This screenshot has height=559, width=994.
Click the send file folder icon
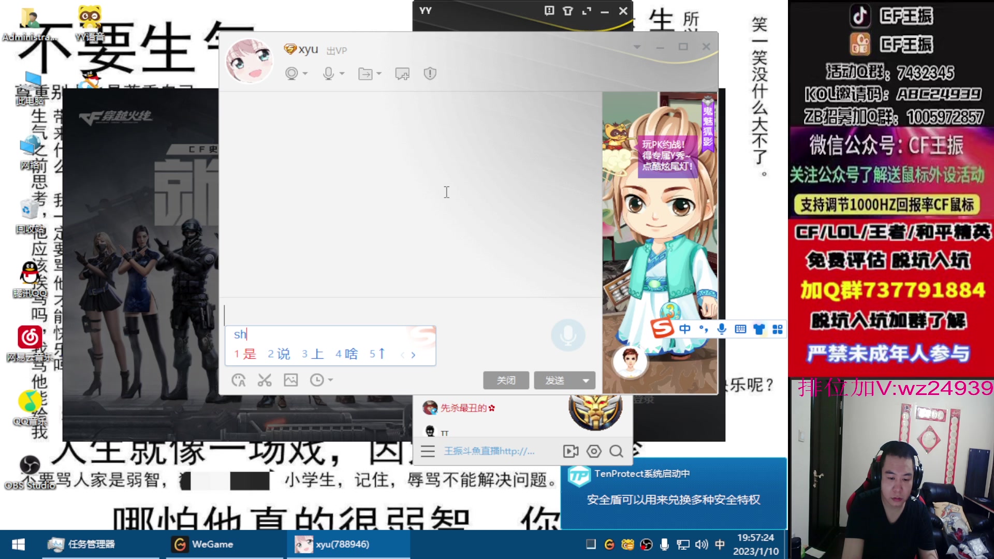point(366,74)
